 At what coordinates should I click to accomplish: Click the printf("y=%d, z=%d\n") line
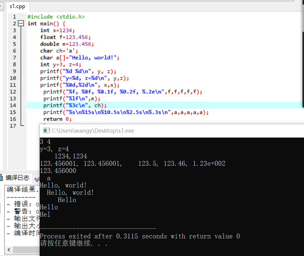coord(85,78)
